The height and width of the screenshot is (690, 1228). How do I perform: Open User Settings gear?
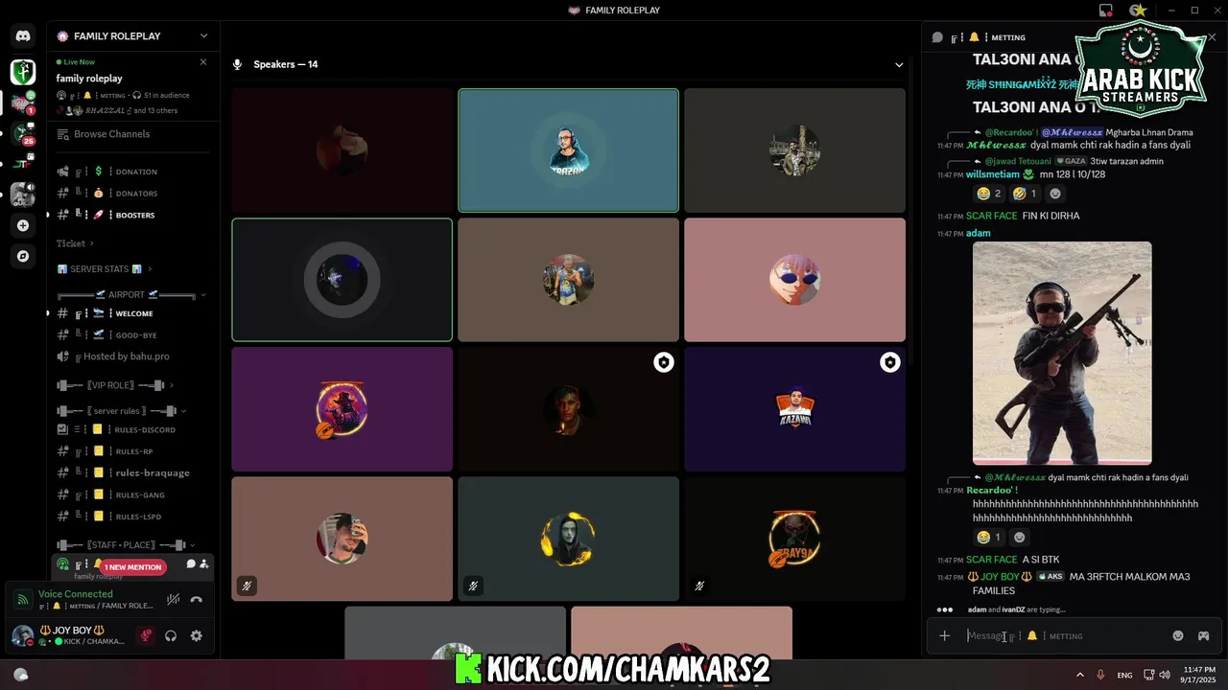pos(197,635)
